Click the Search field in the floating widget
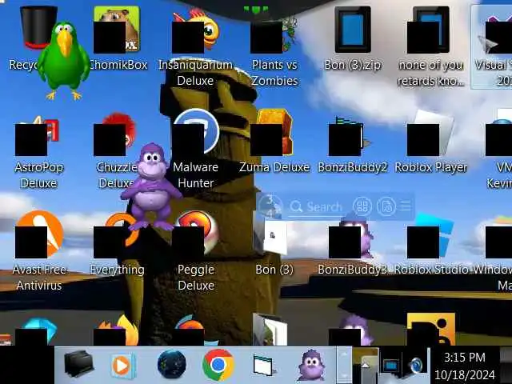Screen dimensions: 512x384 click(317, 206)
